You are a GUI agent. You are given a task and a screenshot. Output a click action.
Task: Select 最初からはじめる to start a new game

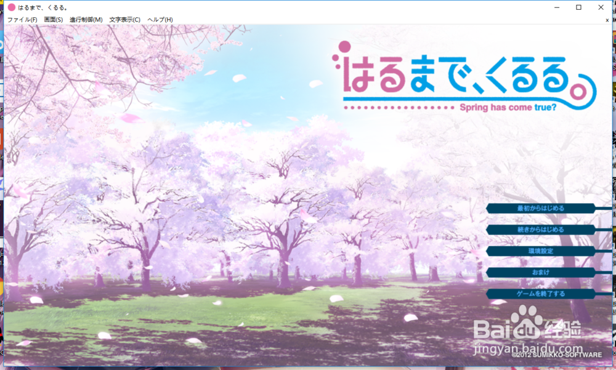[542, 208]
